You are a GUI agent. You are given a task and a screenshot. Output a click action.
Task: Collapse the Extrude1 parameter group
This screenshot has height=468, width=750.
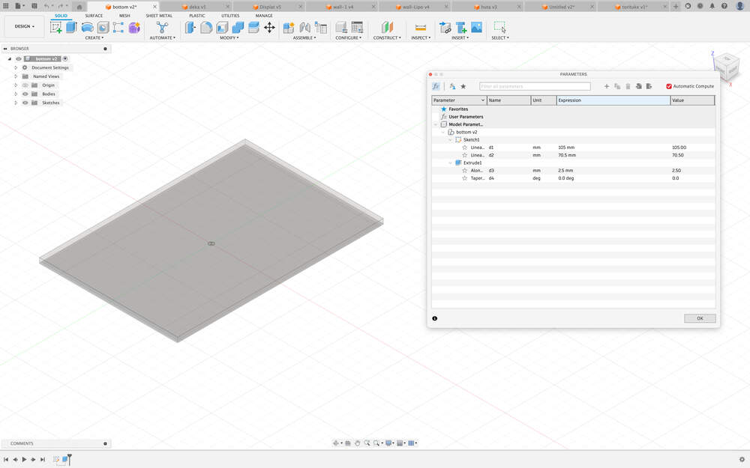(x=450, y=162)
